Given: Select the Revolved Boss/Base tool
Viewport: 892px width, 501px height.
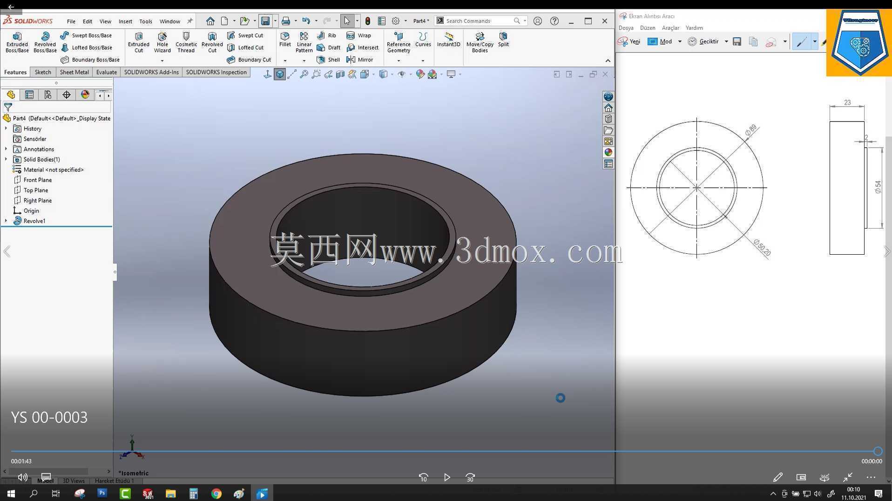Looking at the screenshot, I should (45, 42).
